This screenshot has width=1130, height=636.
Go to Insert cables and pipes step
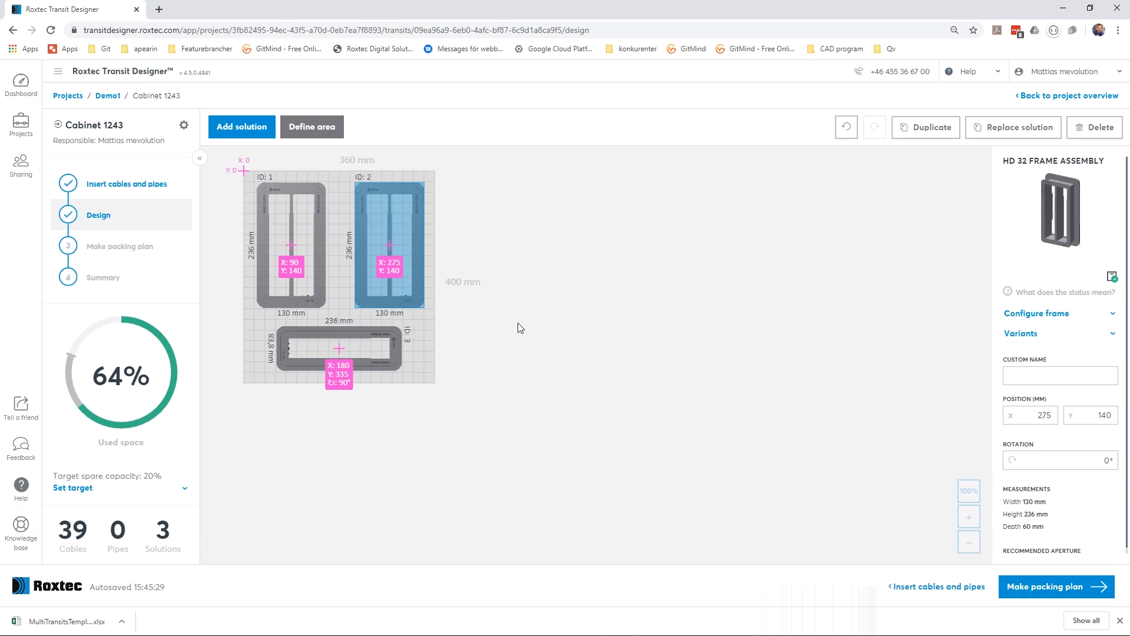[x=127, y=184]
